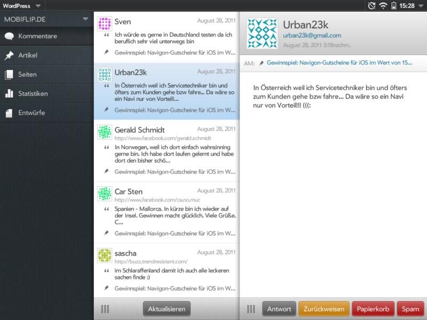Click the grip handle left of Aktualisieren
Viewport: 427px width, 320px height.
coord(105,309)
